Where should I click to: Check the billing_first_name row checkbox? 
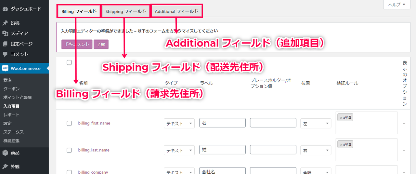[x=69, y=123]
